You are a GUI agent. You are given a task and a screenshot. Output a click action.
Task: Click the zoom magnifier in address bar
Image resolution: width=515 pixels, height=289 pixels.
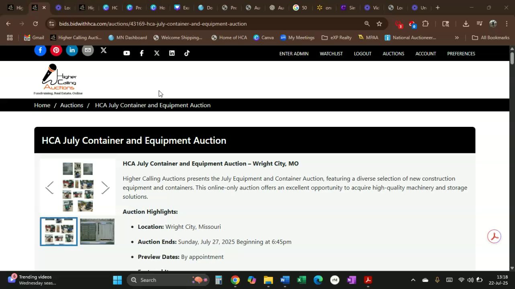(x=367, y=24)
